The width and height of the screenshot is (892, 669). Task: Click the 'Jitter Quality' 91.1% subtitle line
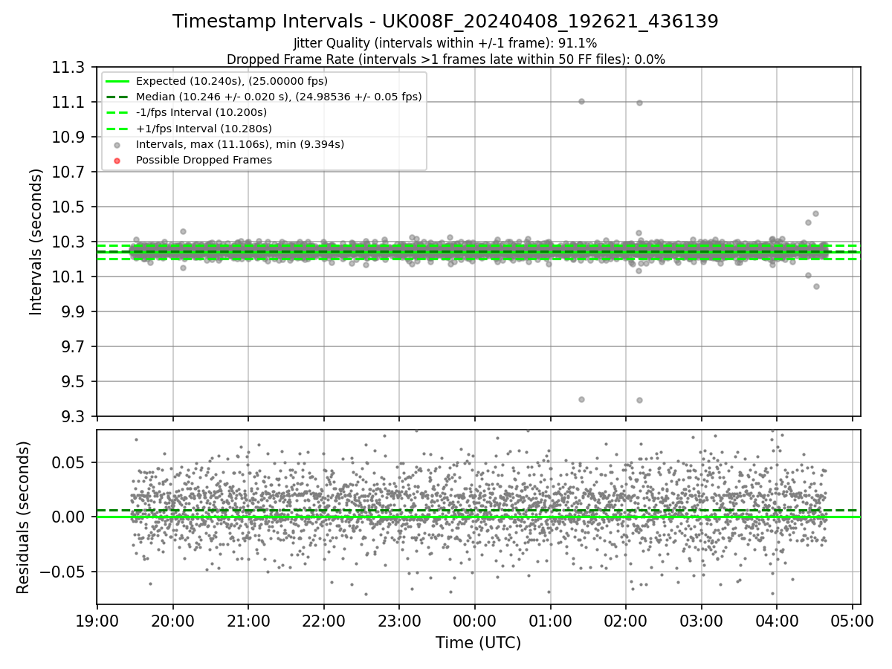click(x=445, y=44)
